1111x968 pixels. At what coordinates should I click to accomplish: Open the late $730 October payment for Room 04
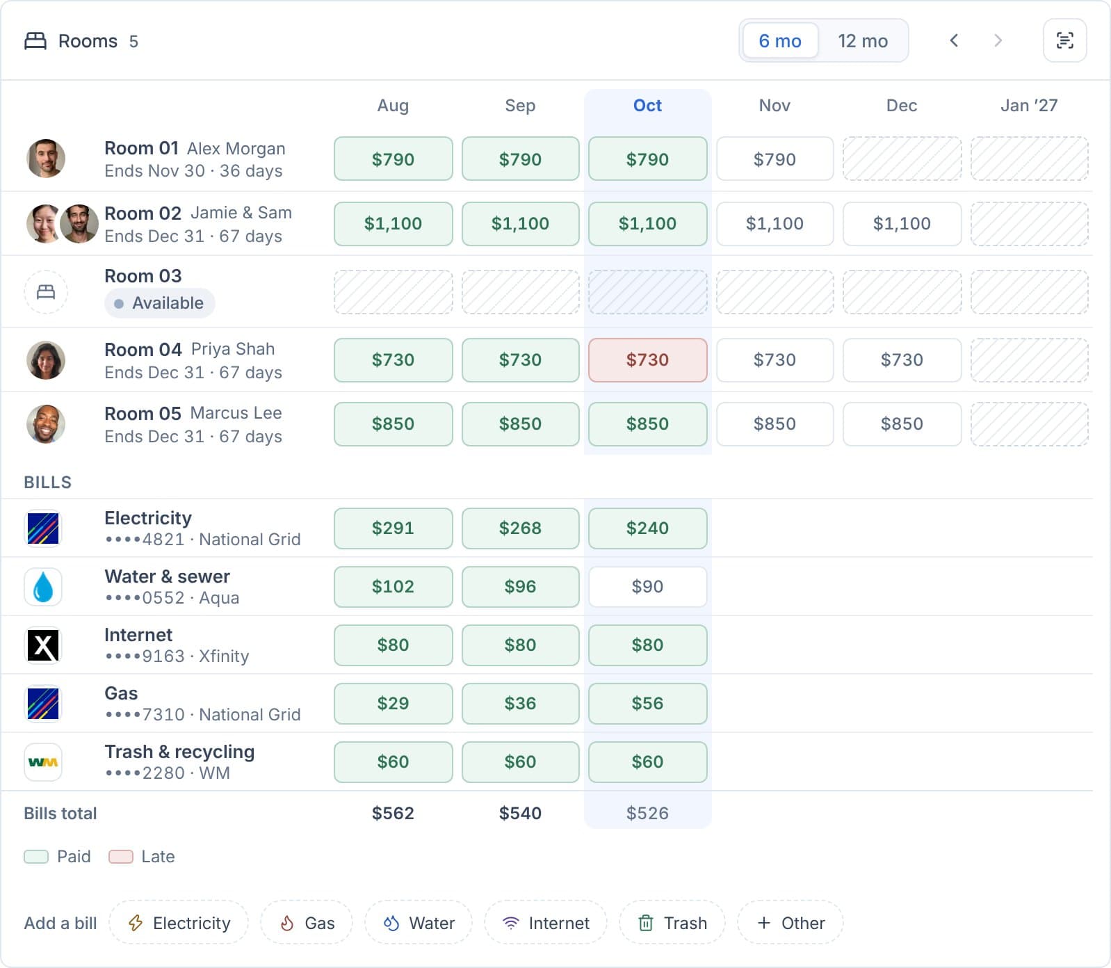pos(647,360)
